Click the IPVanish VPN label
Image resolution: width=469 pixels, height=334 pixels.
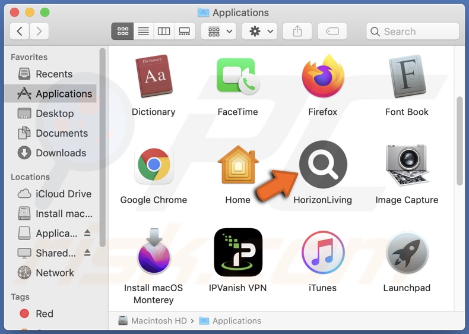(238, 288)
